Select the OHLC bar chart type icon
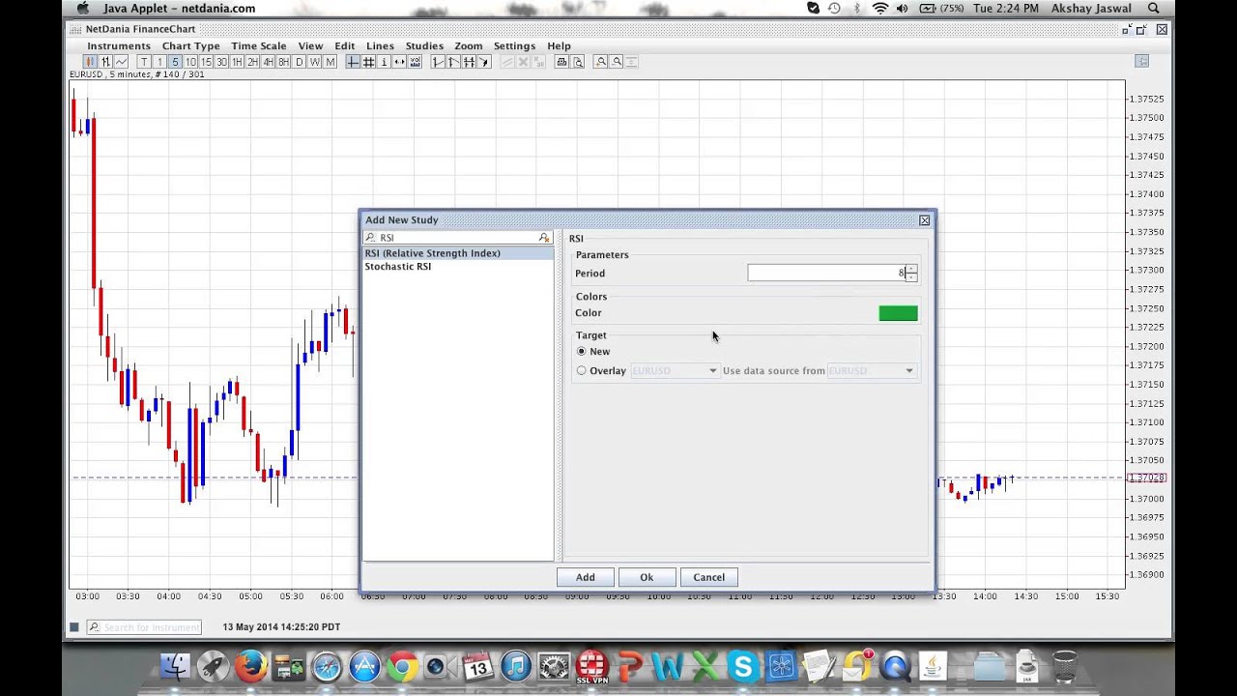Viewport: 1237px width, 696px height. click(106, 62)
